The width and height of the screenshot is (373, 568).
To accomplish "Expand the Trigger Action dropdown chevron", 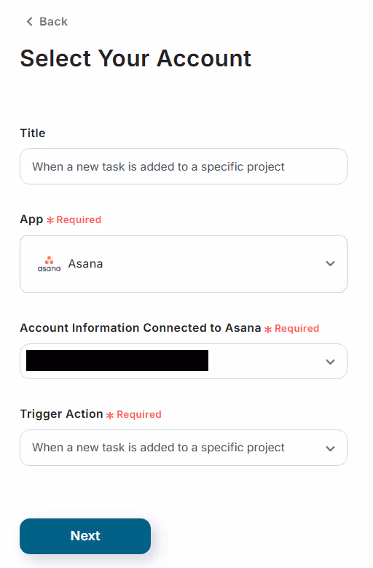I will 330,448.
